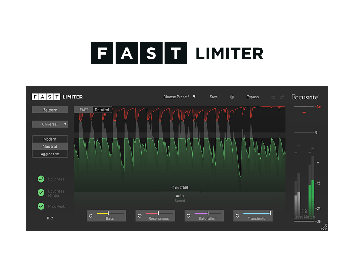Screen dimensions: 354x253
Task: Open the Choose Preset dropdown
Action: 179,97
